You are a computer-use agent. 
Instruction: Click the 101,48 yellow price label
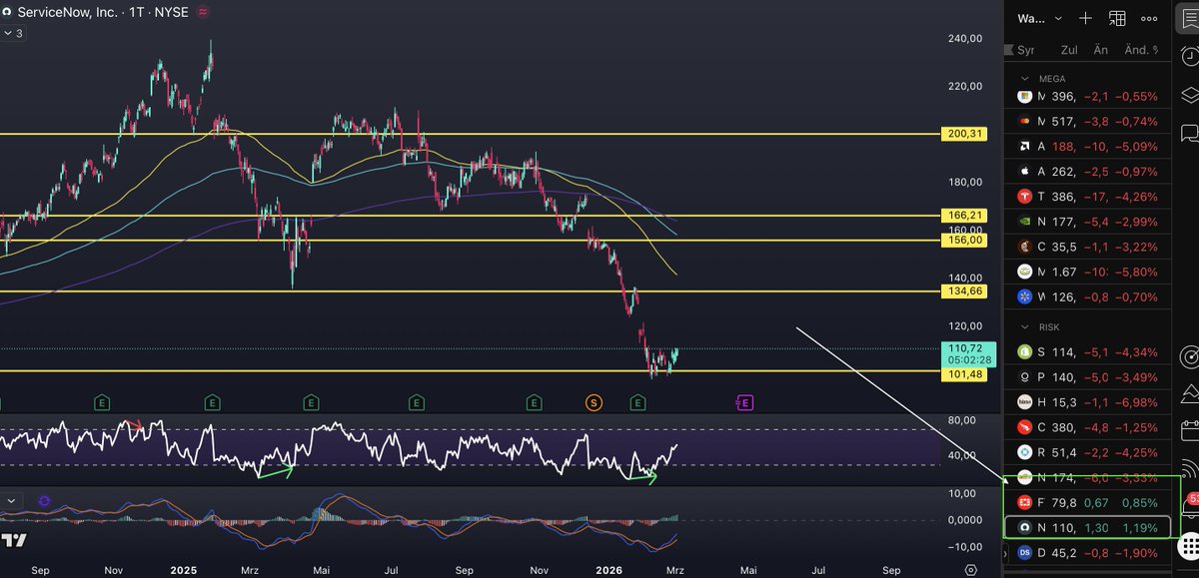point(964,374)
